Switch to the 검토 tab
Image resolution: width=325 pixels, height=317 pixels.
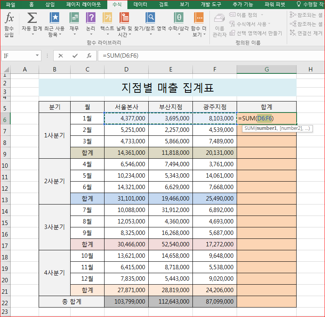(x=164, y=4)
